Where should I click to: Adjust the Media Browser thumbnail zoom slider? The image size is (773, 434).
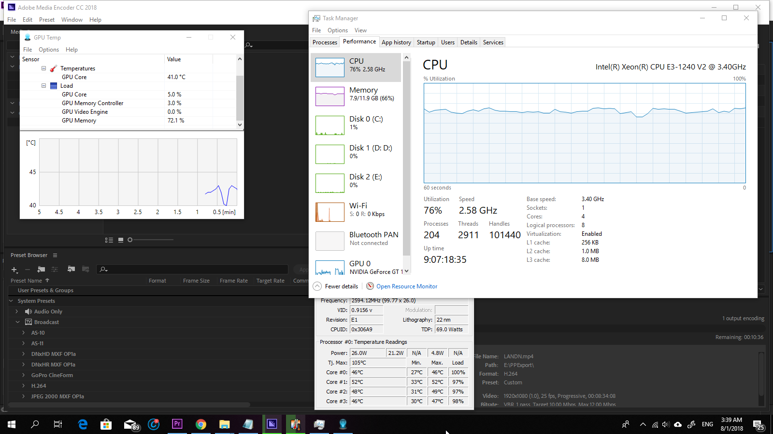(130, 240)
